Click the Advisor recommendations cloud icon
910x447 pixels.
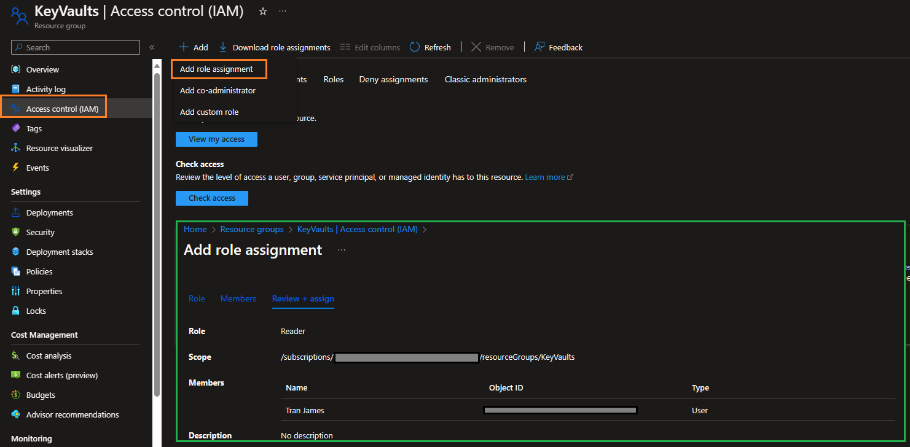pos(16,414)
